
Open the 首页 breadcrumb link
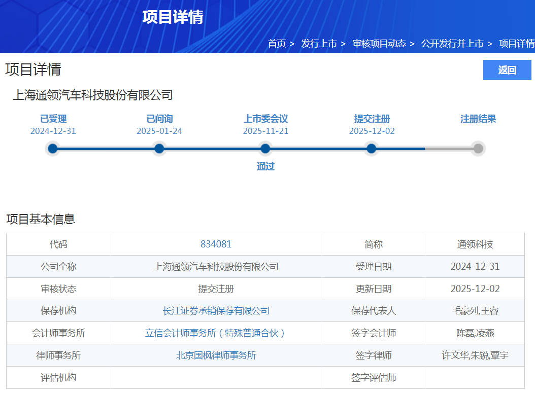point(277,44)
